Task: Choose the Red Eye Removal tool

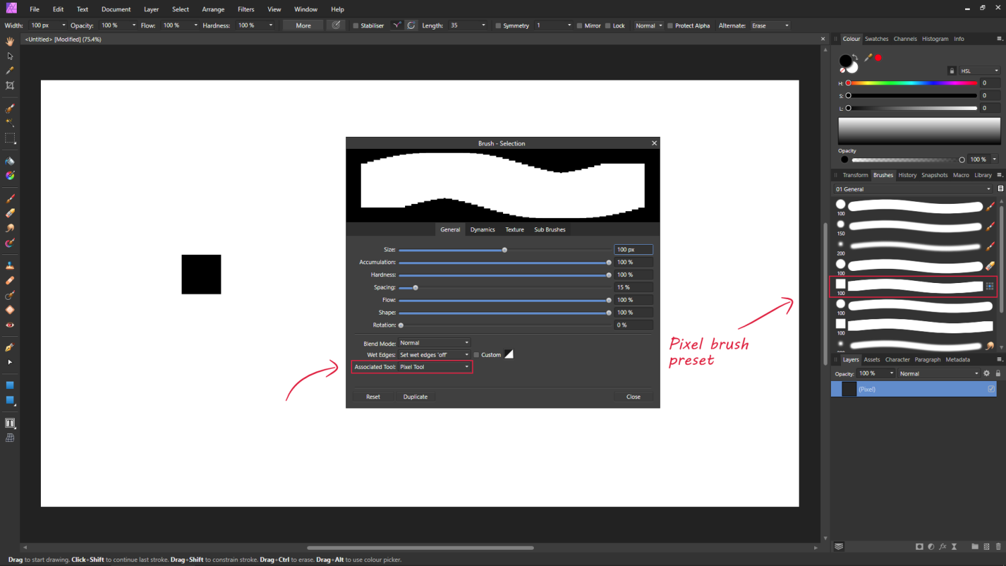Action: coord(9,325)
